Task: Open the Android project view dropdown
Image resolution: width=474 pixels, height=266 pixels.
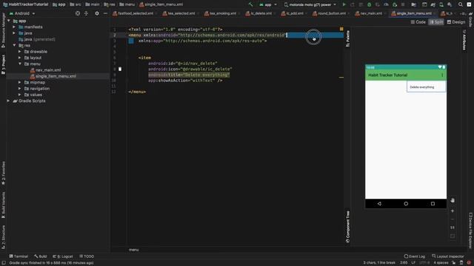Action: (22, 13)
